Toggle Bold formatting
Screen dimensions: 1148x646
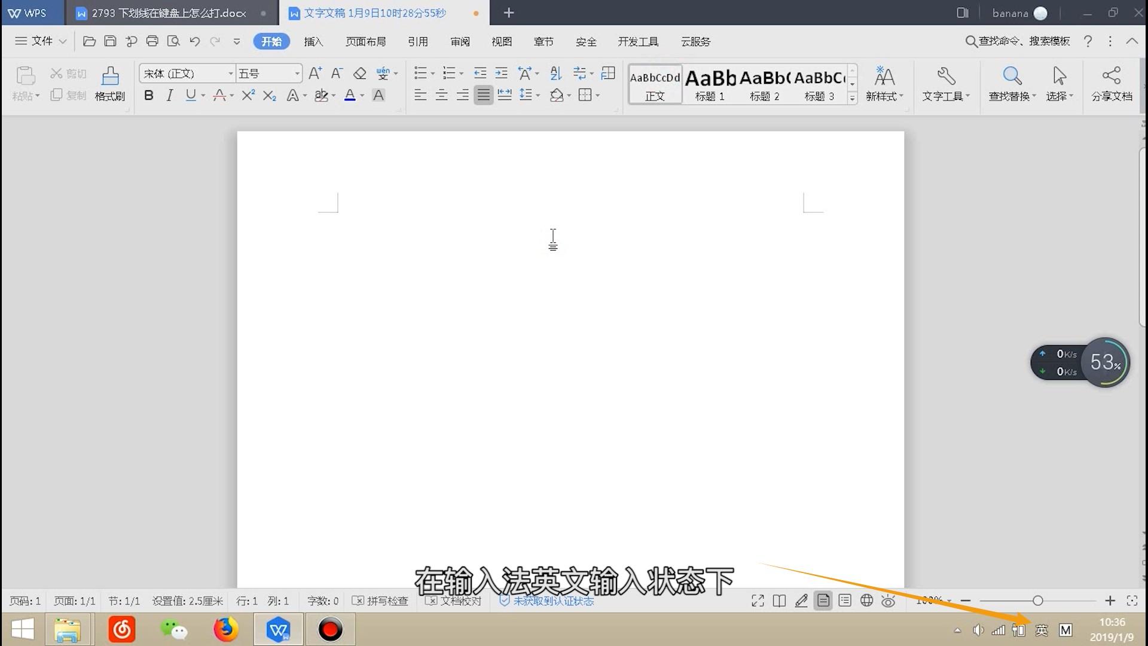(149, 95)
